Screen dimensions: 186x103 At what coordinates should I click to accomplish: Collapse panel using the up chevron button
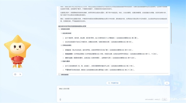tap(167, 83)
